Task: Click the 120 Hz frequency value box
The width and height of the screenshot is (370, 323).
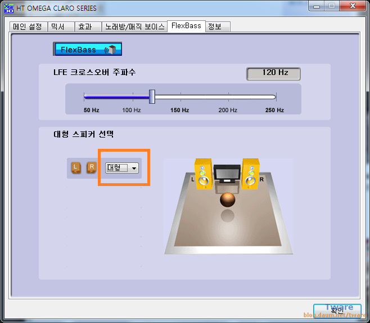Action: (x=273, y=74)
